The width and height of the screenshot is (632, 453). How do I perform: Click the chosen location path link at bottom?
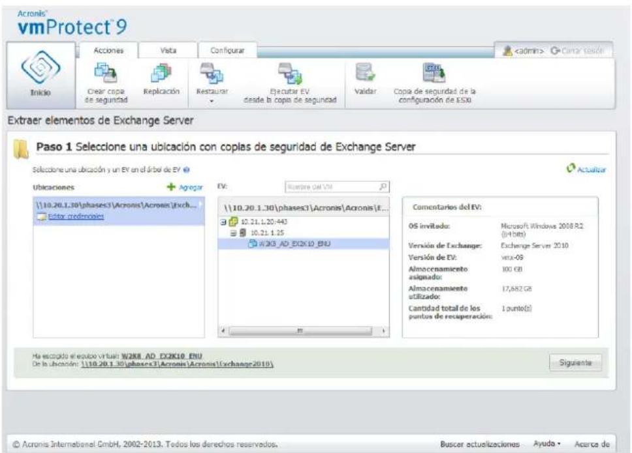click(177, 364)
